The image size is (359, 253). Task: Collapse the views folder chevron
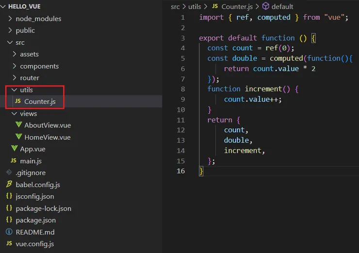point(14,114)
